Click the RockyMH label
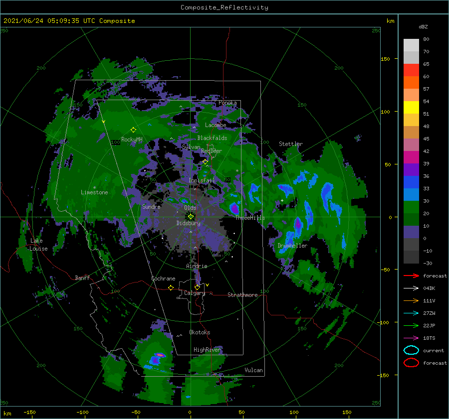 tap(132, 140)
